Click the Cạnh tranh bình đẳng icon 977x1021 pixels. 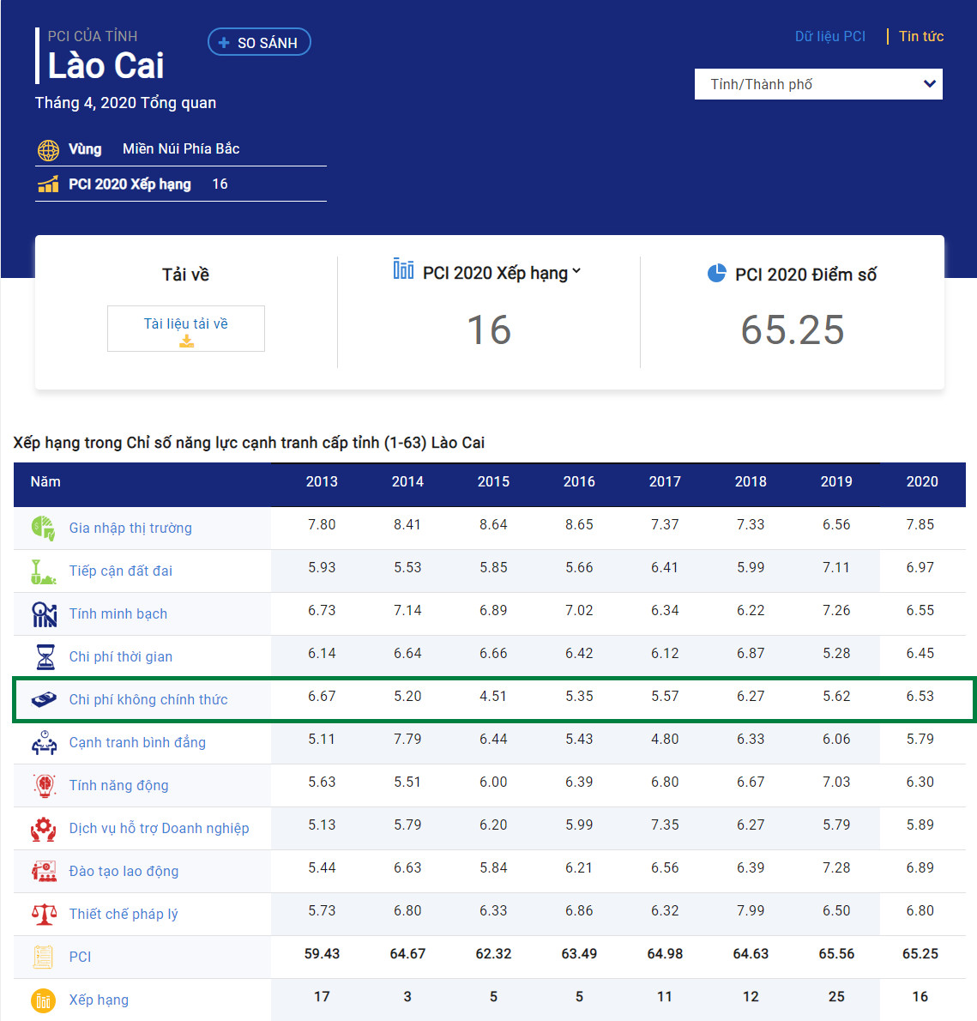(44, 743)
